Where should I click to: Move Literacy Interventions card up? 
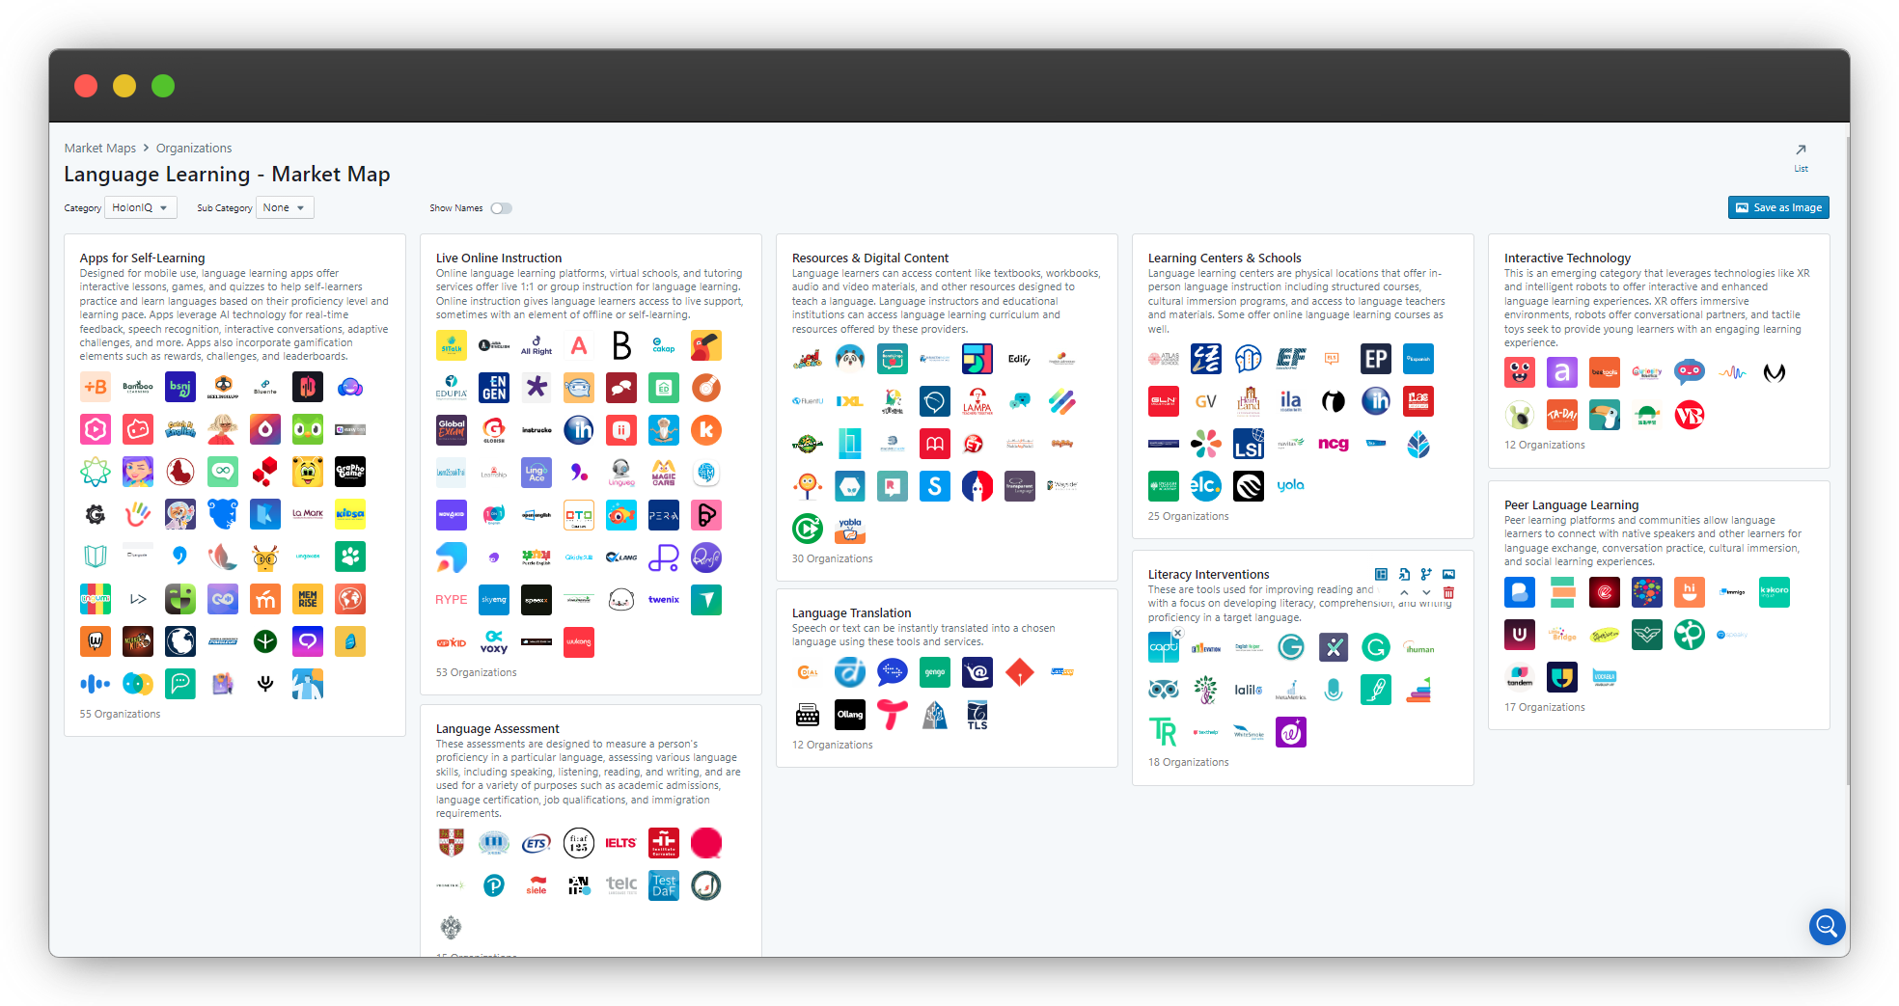1404,592
